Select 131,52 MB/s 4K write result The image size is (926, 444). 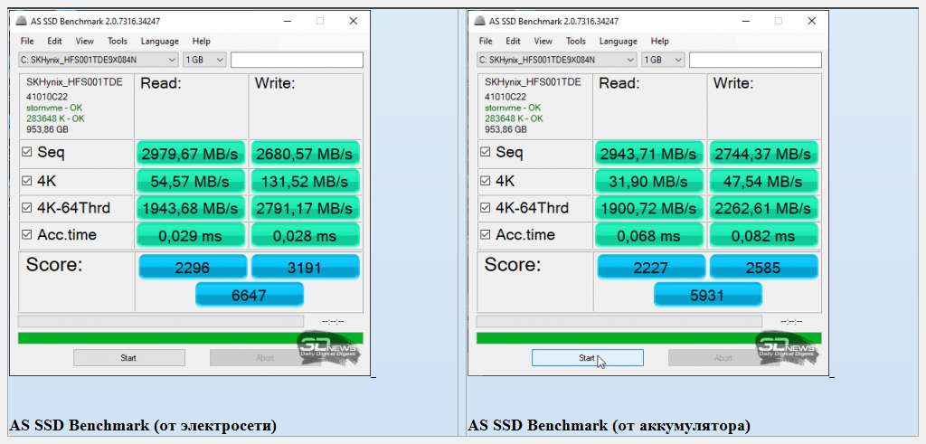(x=305, y=181)
